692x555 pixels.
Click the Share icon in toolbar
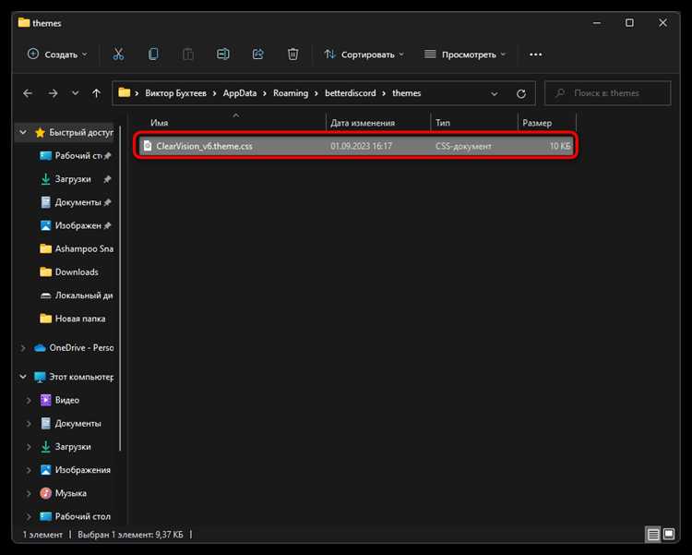pos(257,54)
